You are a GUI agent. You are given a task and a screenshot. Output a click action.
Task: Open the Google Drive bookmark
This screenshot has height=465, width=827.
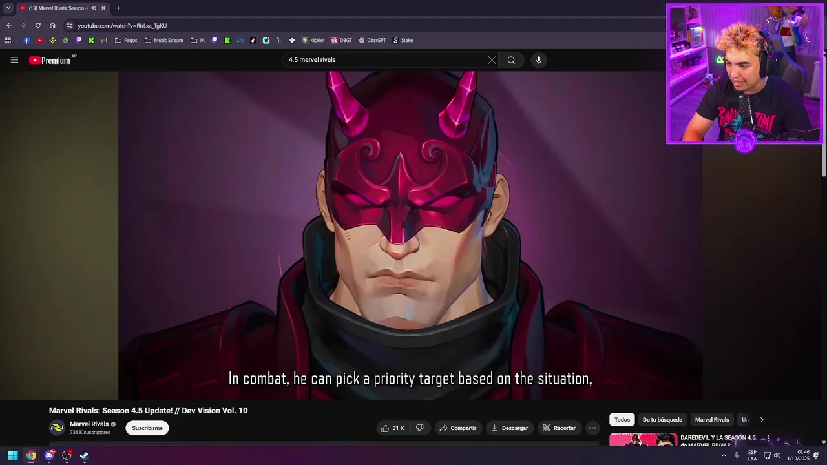[x=65, y=40]
